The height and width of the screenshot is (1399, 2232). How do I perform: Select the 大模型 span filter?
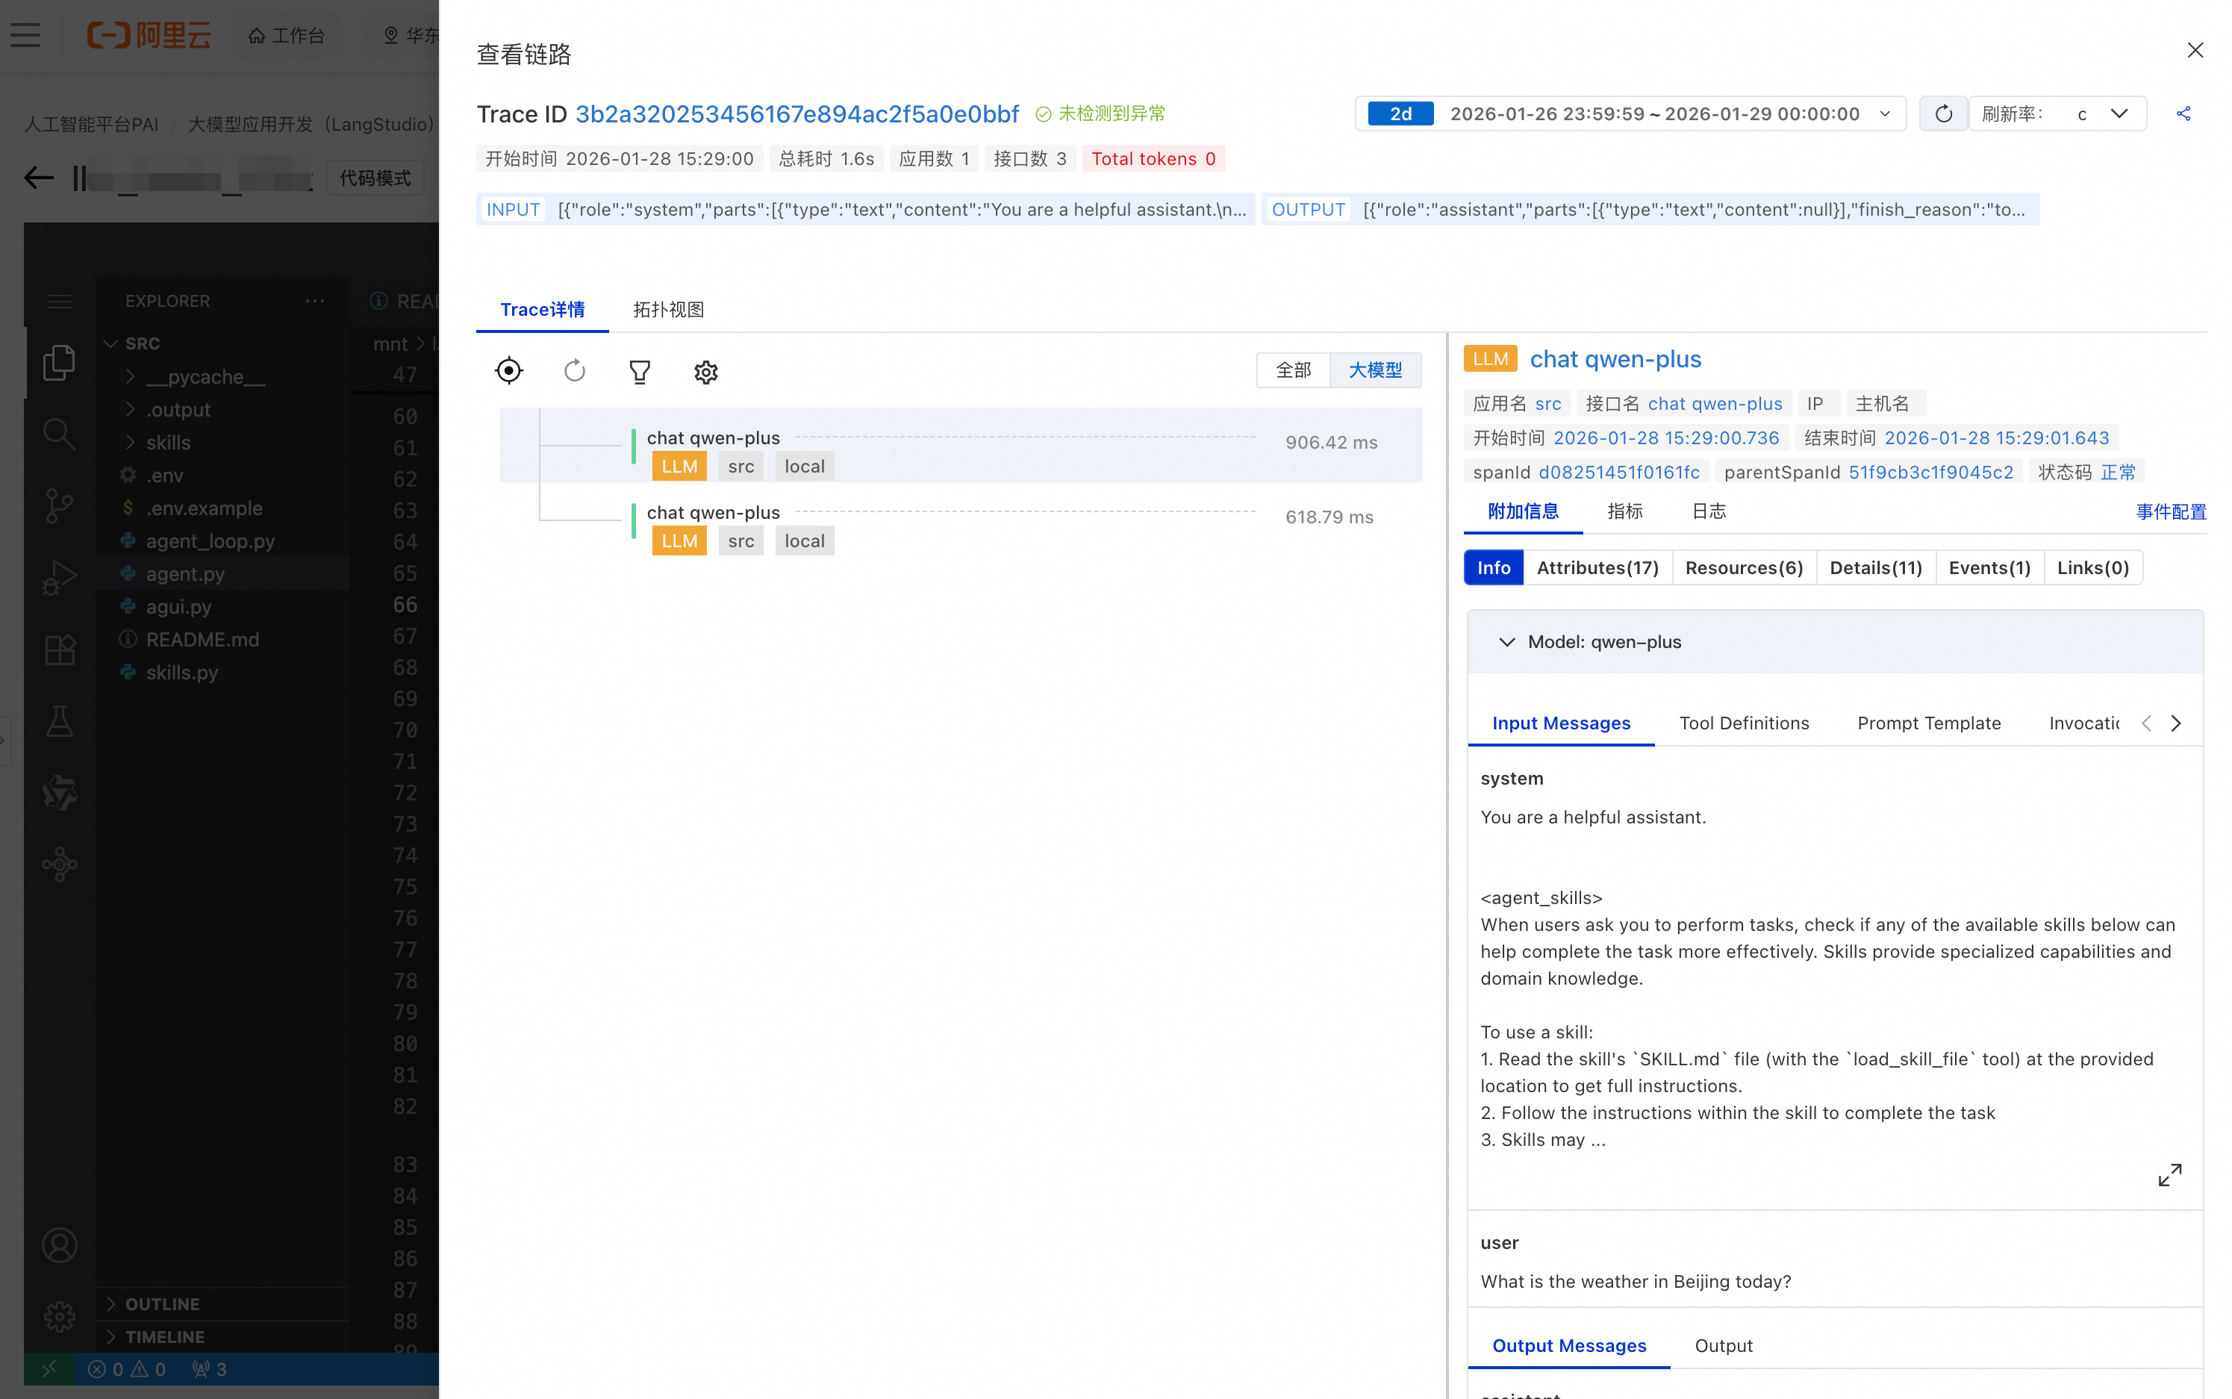1374,370
